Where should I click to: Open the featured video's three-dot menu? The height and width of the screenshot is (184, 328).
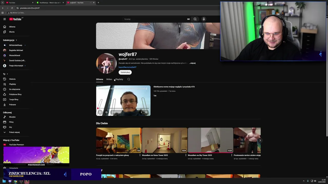pos(146,88)
